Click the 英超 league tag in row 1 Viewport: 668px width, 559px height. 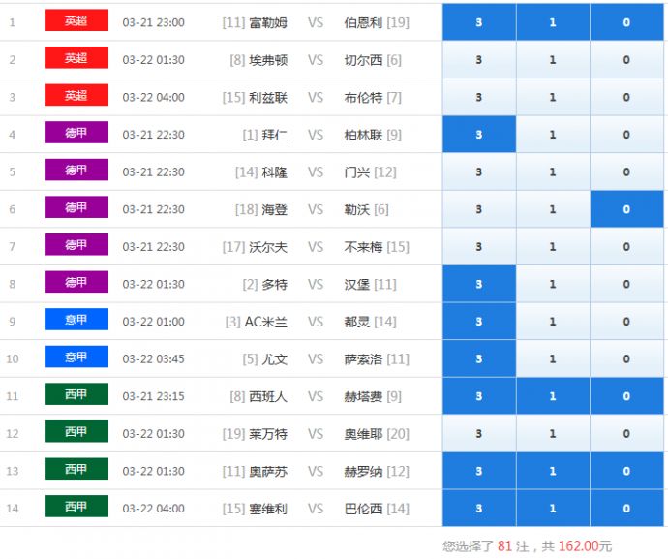[x=76, y=21]
